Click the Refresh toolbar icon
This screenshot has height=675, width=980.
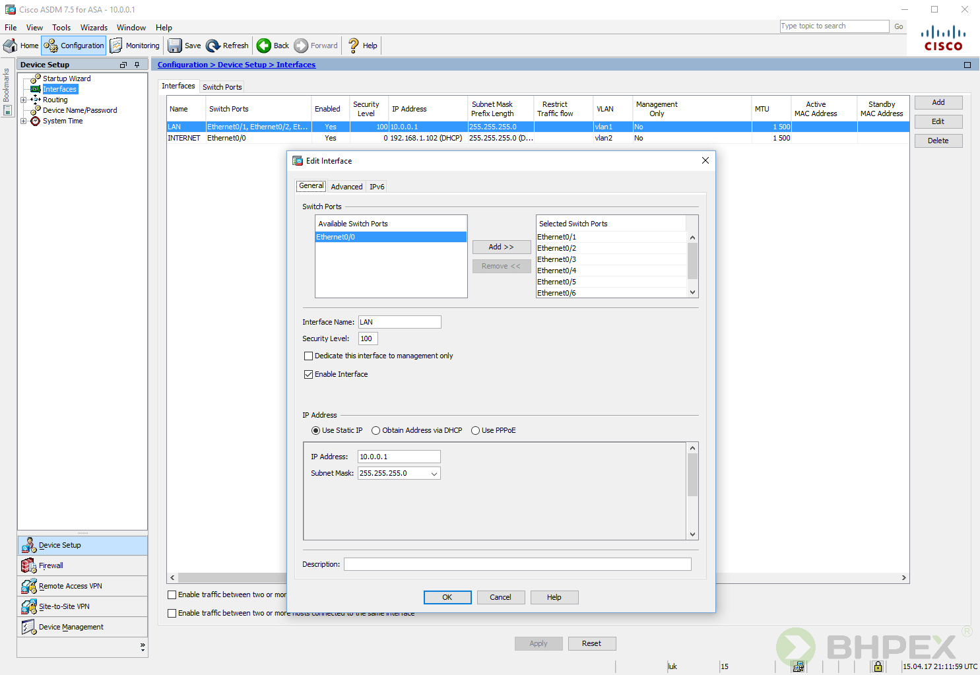tap(213, 46)
